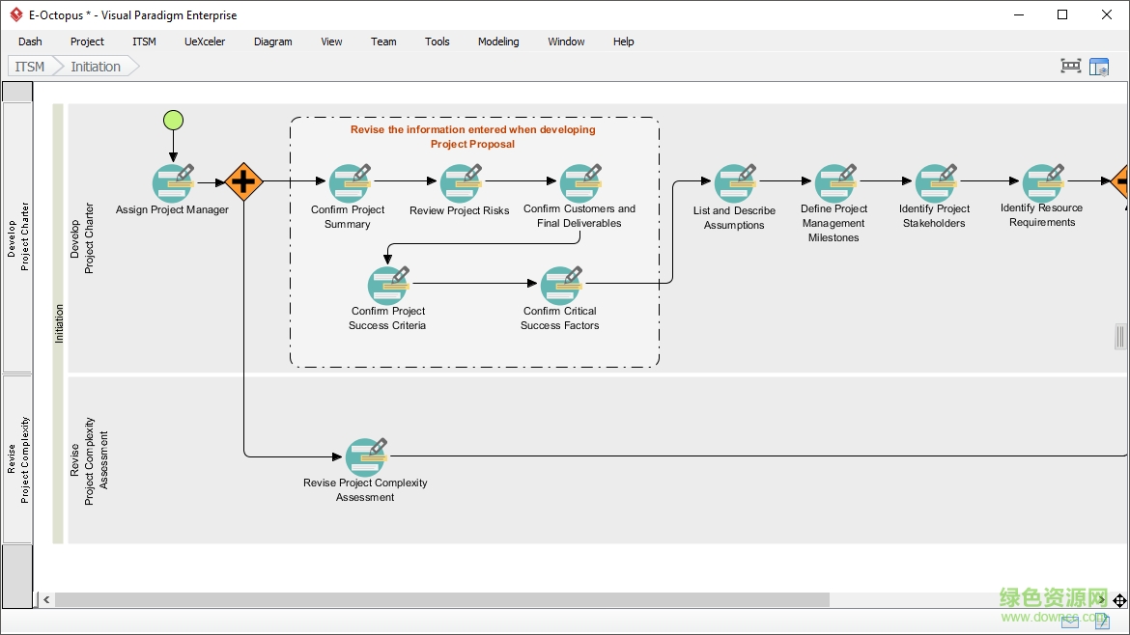Toggle the panel layout icon at top right

pos(1099,67)
